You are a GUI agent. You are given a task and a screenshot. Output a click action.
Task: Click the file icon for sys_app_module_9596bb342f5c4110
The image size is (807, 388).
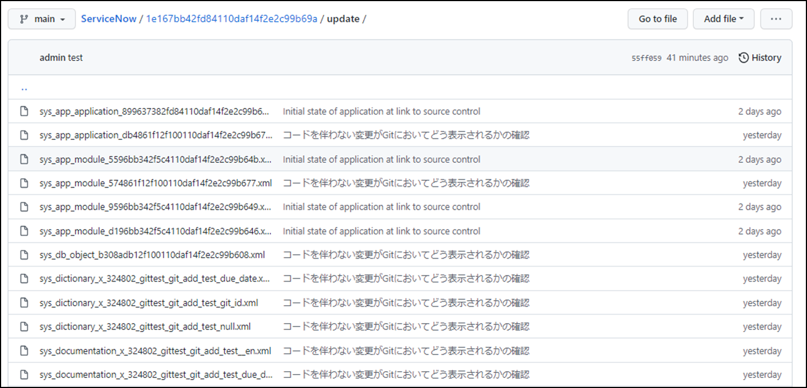24,207
